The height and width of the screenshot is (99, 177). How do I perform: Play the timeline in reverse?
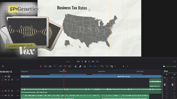point(82,62)
